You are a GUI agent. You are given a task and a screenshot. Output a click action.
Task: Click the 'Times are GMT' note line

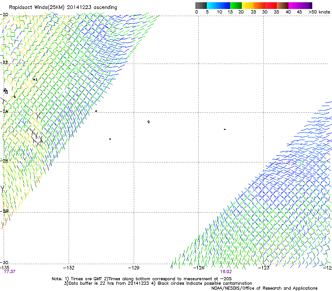(141, 279)
